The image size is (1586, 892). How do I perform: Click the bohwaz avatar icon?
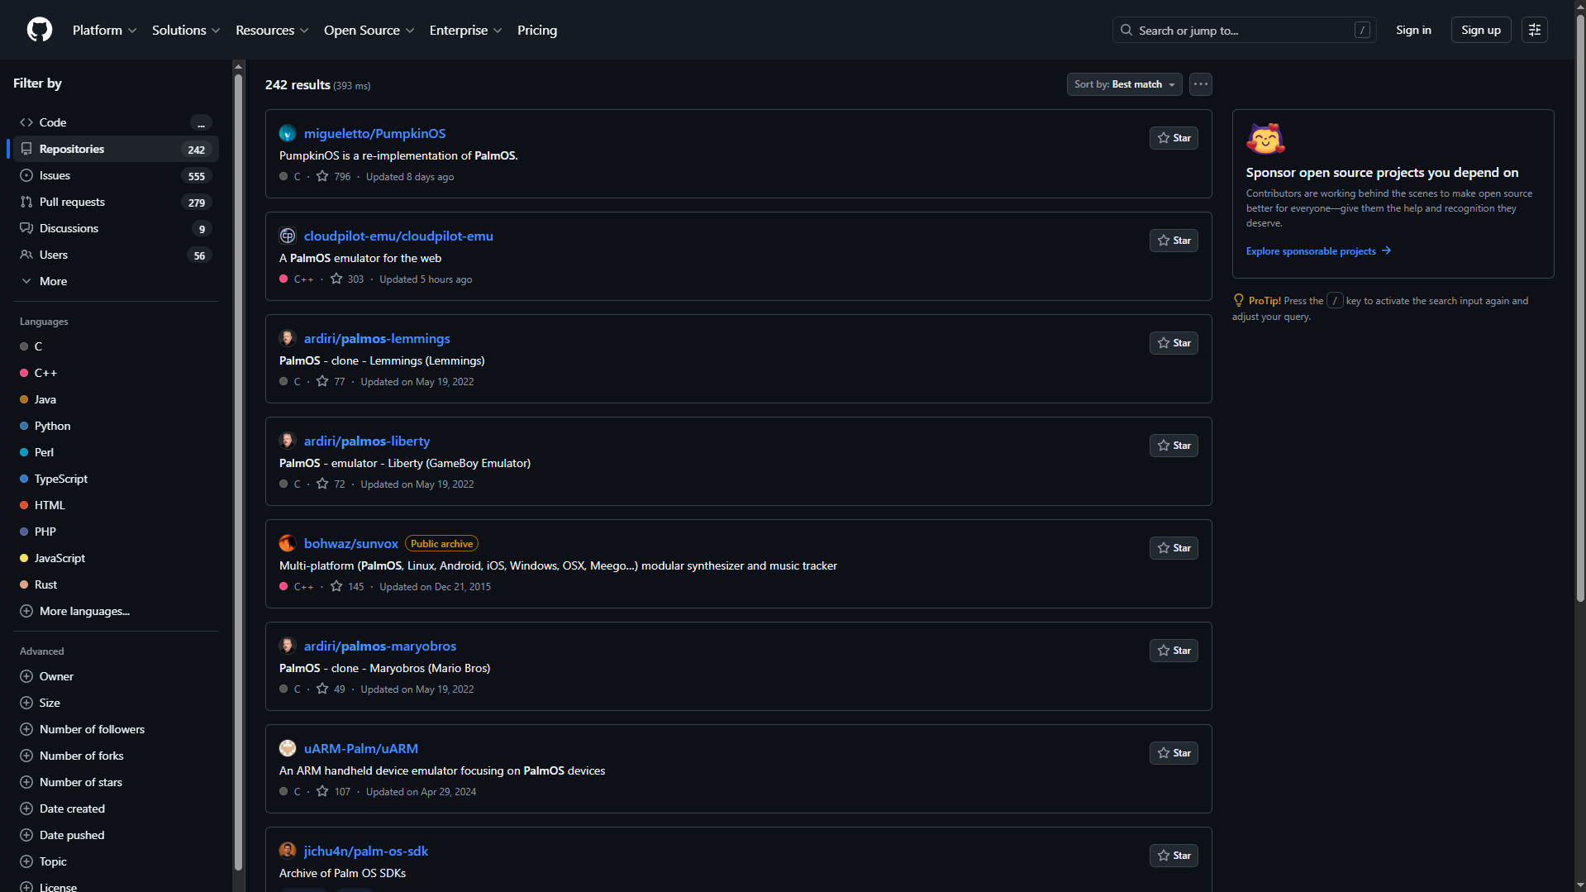(288, 543)
